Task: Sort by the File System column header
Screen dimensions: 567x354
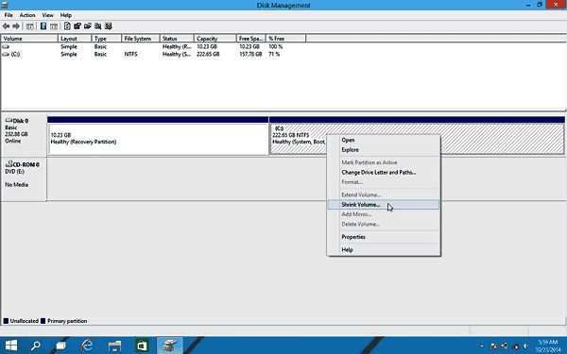Action: [x=141, y=39]
